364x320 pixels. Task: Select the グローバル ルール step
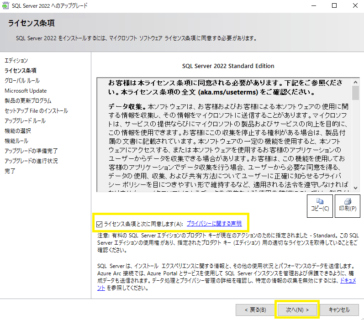pyautogui.click(x=22, y=81)
